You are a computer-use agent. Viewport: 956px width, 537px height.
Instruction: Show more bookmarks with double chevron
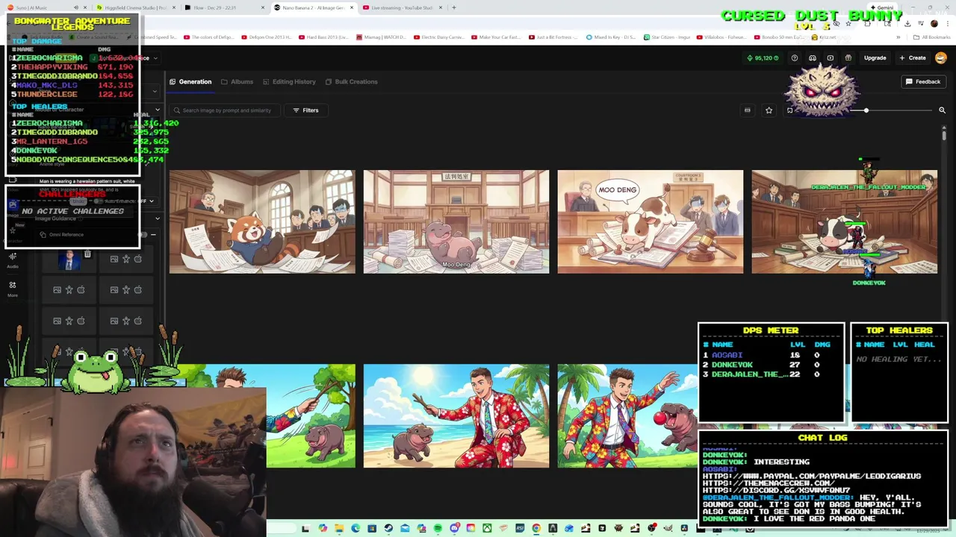(x=898, y=37)
